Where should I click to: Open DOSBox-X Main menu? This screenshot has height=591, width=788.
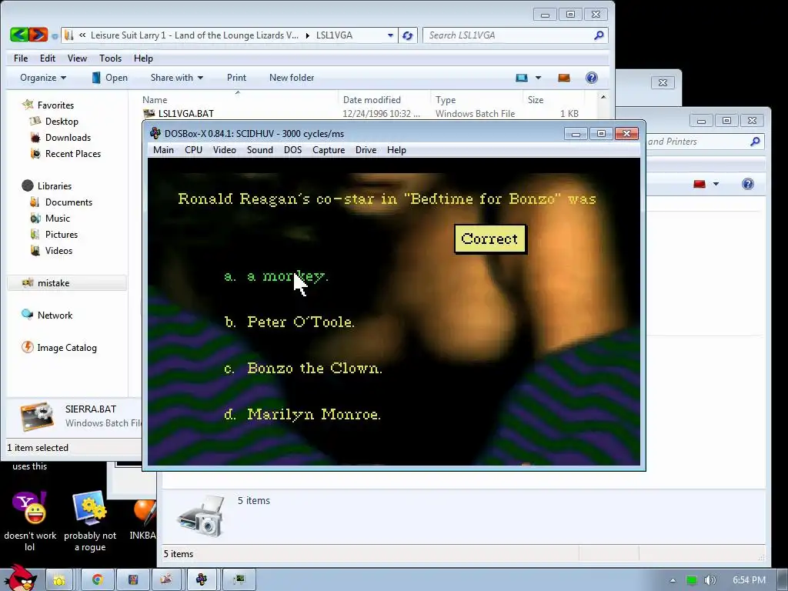pos(163,150)
